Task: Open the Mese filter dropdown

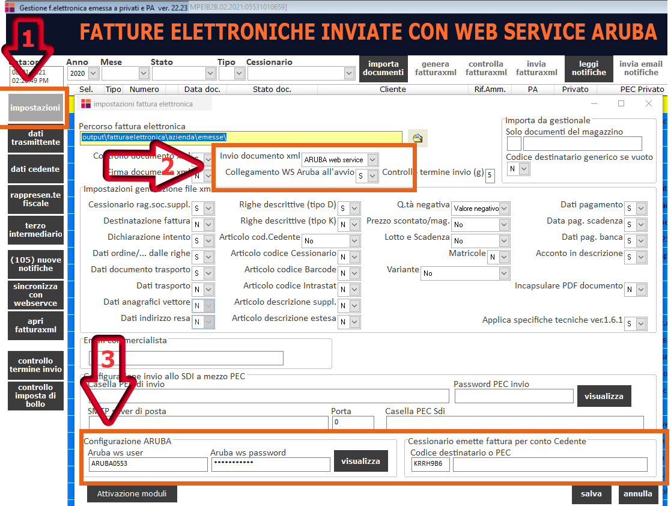Action: [144, 74]
